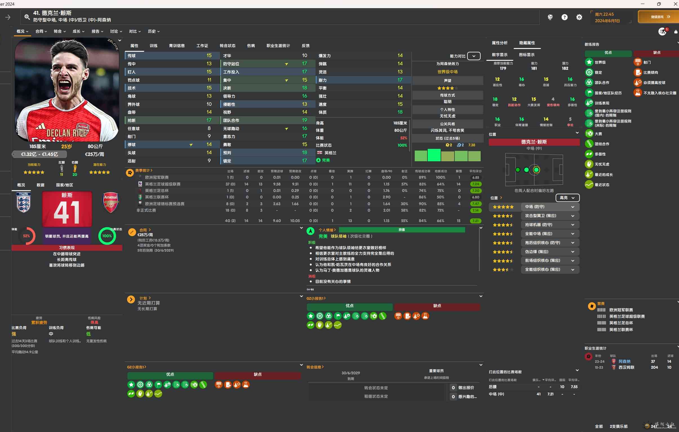Image resolution: width=679 pixels, height=432 pixels.
Task: Expand the 攻击型翼卫 (策应) role dropdown
Action: pos(550,216)
